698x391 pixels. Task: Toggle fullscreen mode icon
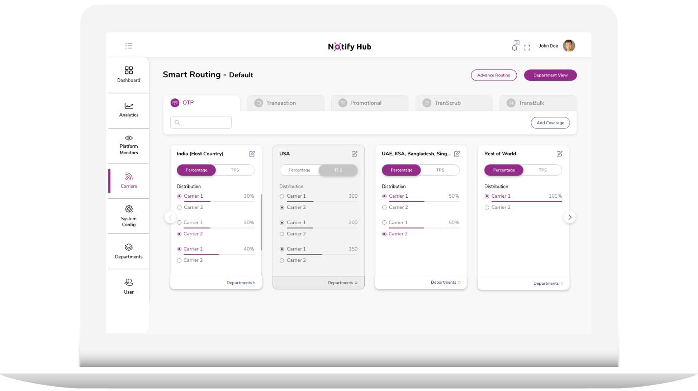tap(527, 47)
